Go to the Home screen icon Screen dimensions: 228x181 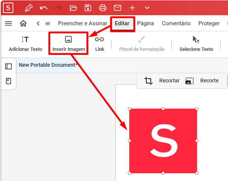click(x=23, y=23)
